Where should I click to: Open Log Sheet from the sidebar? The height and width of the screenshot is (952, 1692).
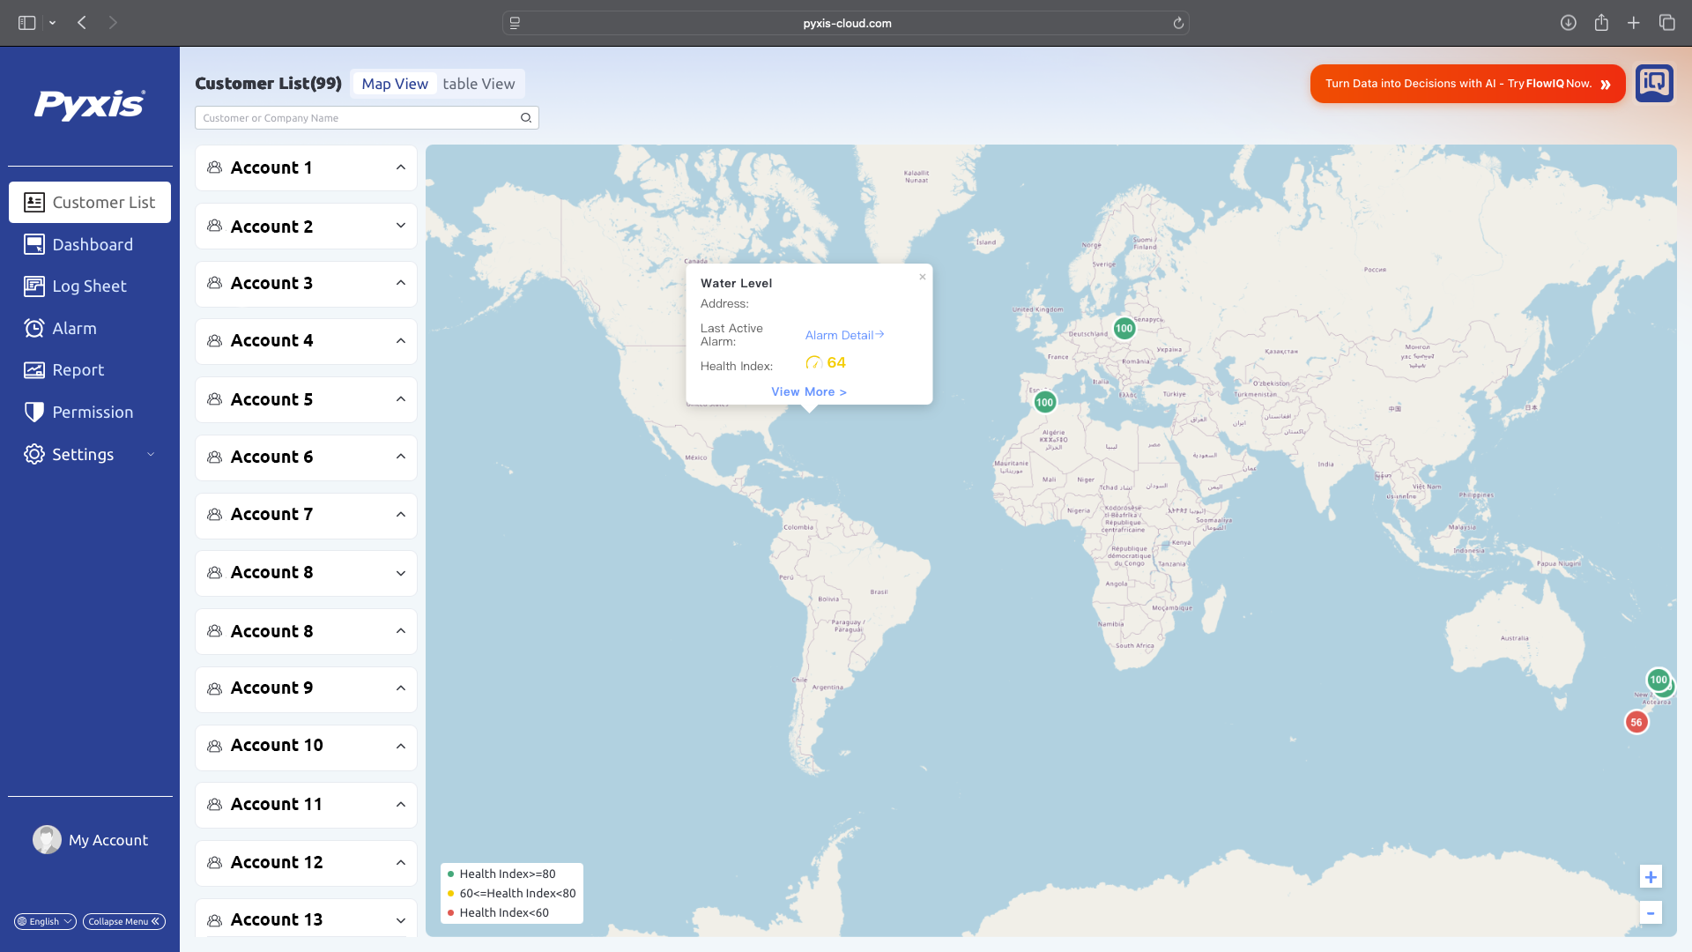pos(33,286)
